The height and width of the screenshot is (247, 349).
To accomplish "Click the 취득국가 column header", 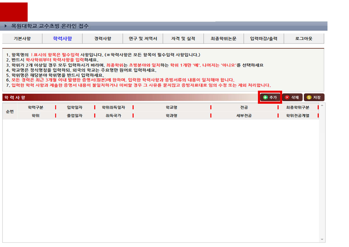I will pos(113,116).
